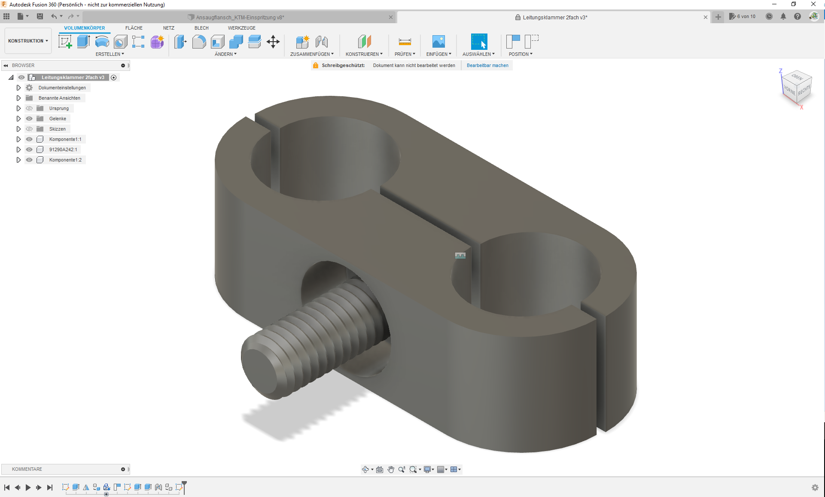Select the Hole tool icon

pyautogui.click(x=120, y=42)
